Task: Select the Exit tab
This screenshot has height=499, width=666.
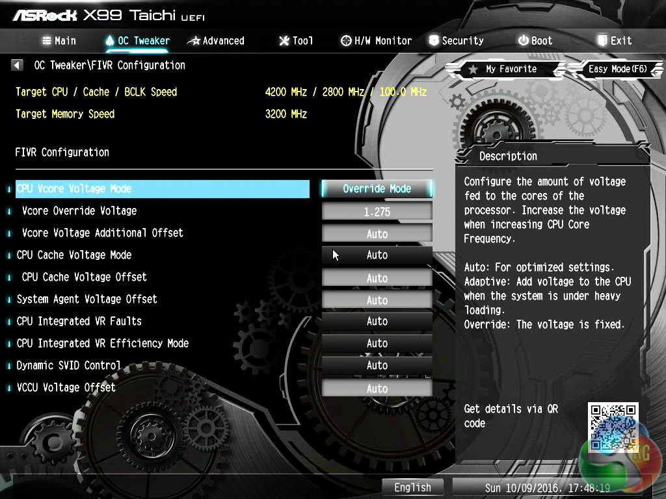Action: pyautogui.click(x=615, y=41)
